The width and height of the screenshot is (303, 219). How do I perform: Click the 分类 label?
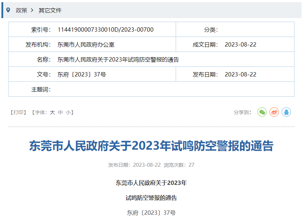(211, 30)
